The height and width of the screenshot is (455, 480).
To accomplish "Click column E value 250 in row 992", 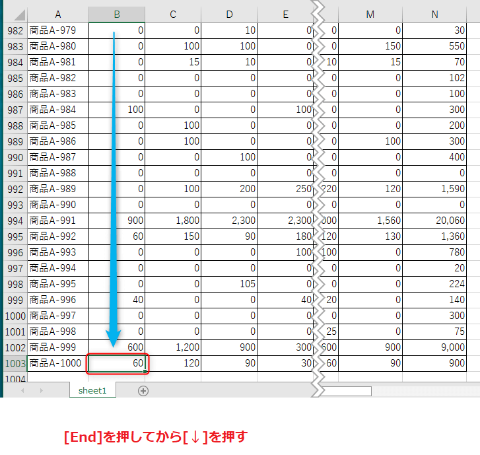I will click(x=285, y=189).
